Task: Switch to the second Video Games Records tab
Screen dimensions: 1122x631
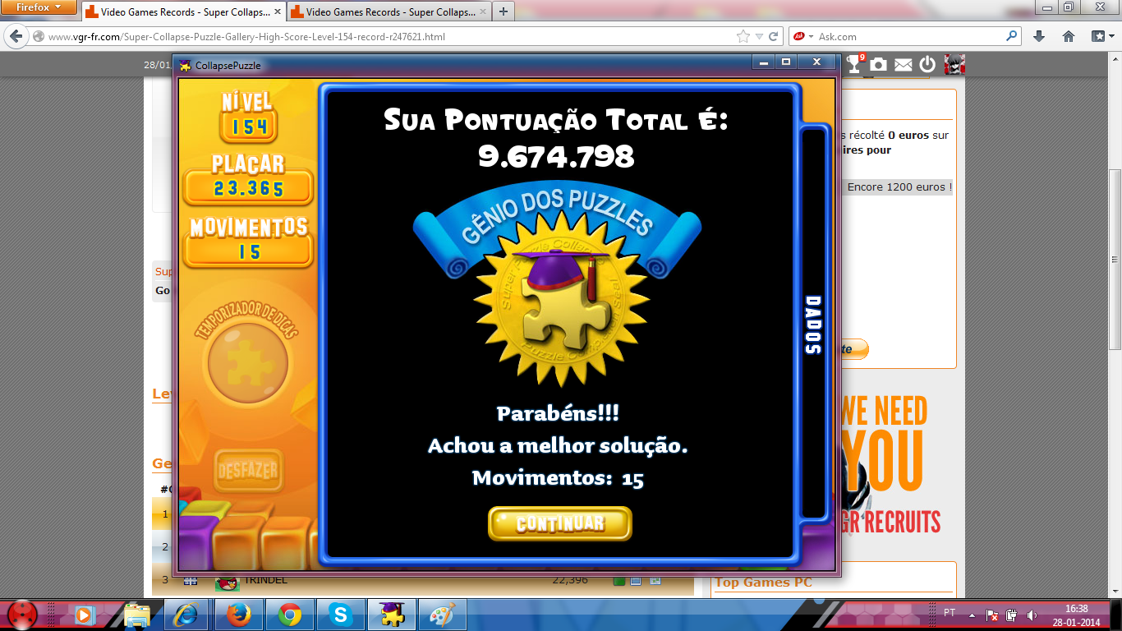Action: tap(385, 12)
